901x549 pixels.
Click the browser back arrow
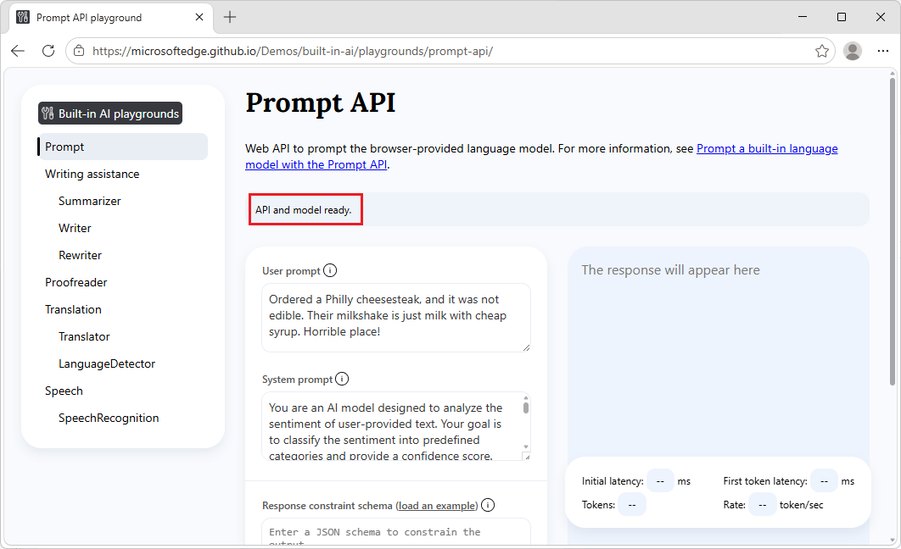point(18,51)
